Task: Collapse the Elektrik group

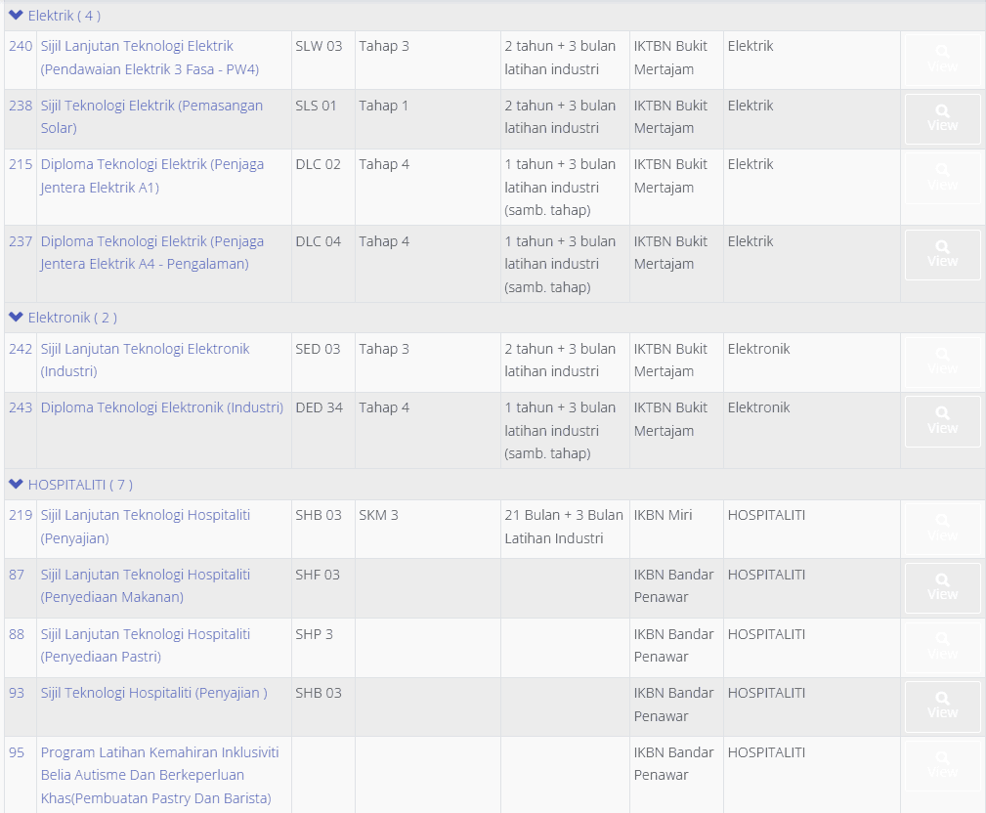Action: 16,16
